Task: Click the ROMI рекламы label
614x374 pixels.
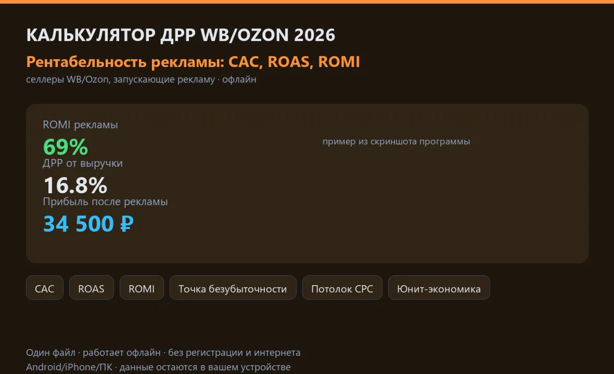Action: click(x=80, y=125)
